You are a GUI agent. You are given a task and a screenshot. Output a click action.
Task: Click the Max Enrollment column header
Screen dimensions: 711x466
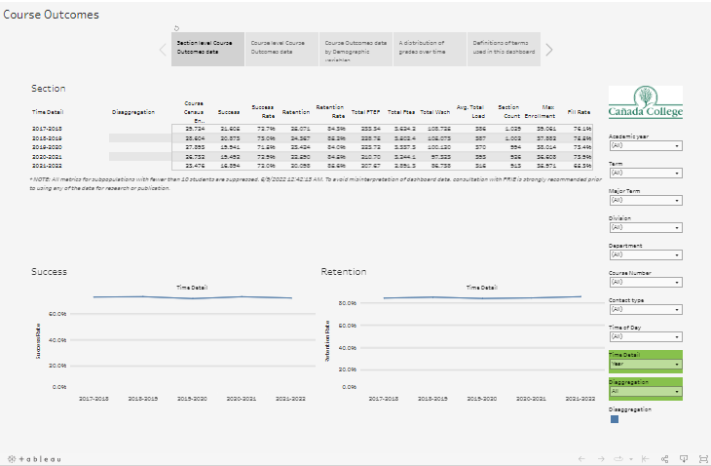(540, 111)
